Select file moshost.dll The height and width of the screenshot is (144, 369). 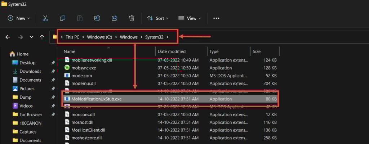click(83, 122)
